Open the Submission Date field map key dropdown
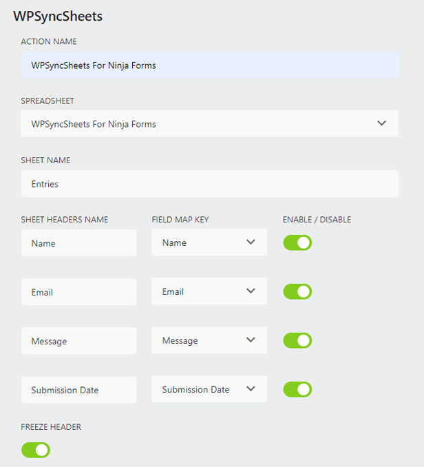424x467 pixels. pyautogui.click(x=209, y=389)
